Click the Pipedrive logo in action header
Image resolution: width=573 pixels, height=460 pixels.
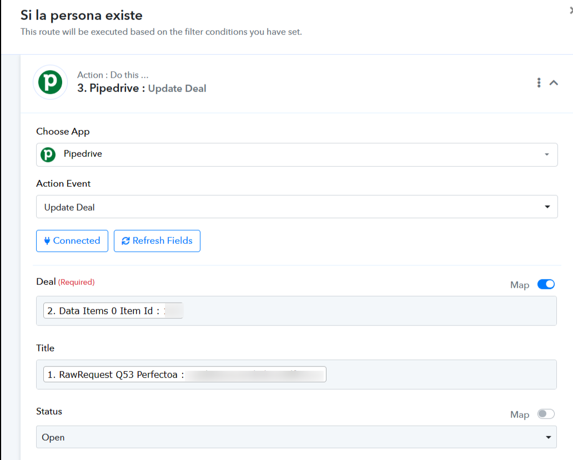click(50, 82)
